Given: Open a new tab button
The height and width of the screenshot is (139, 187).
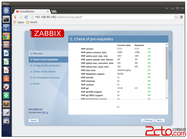Looking at the screenshot, I should [x=54, y=12].
